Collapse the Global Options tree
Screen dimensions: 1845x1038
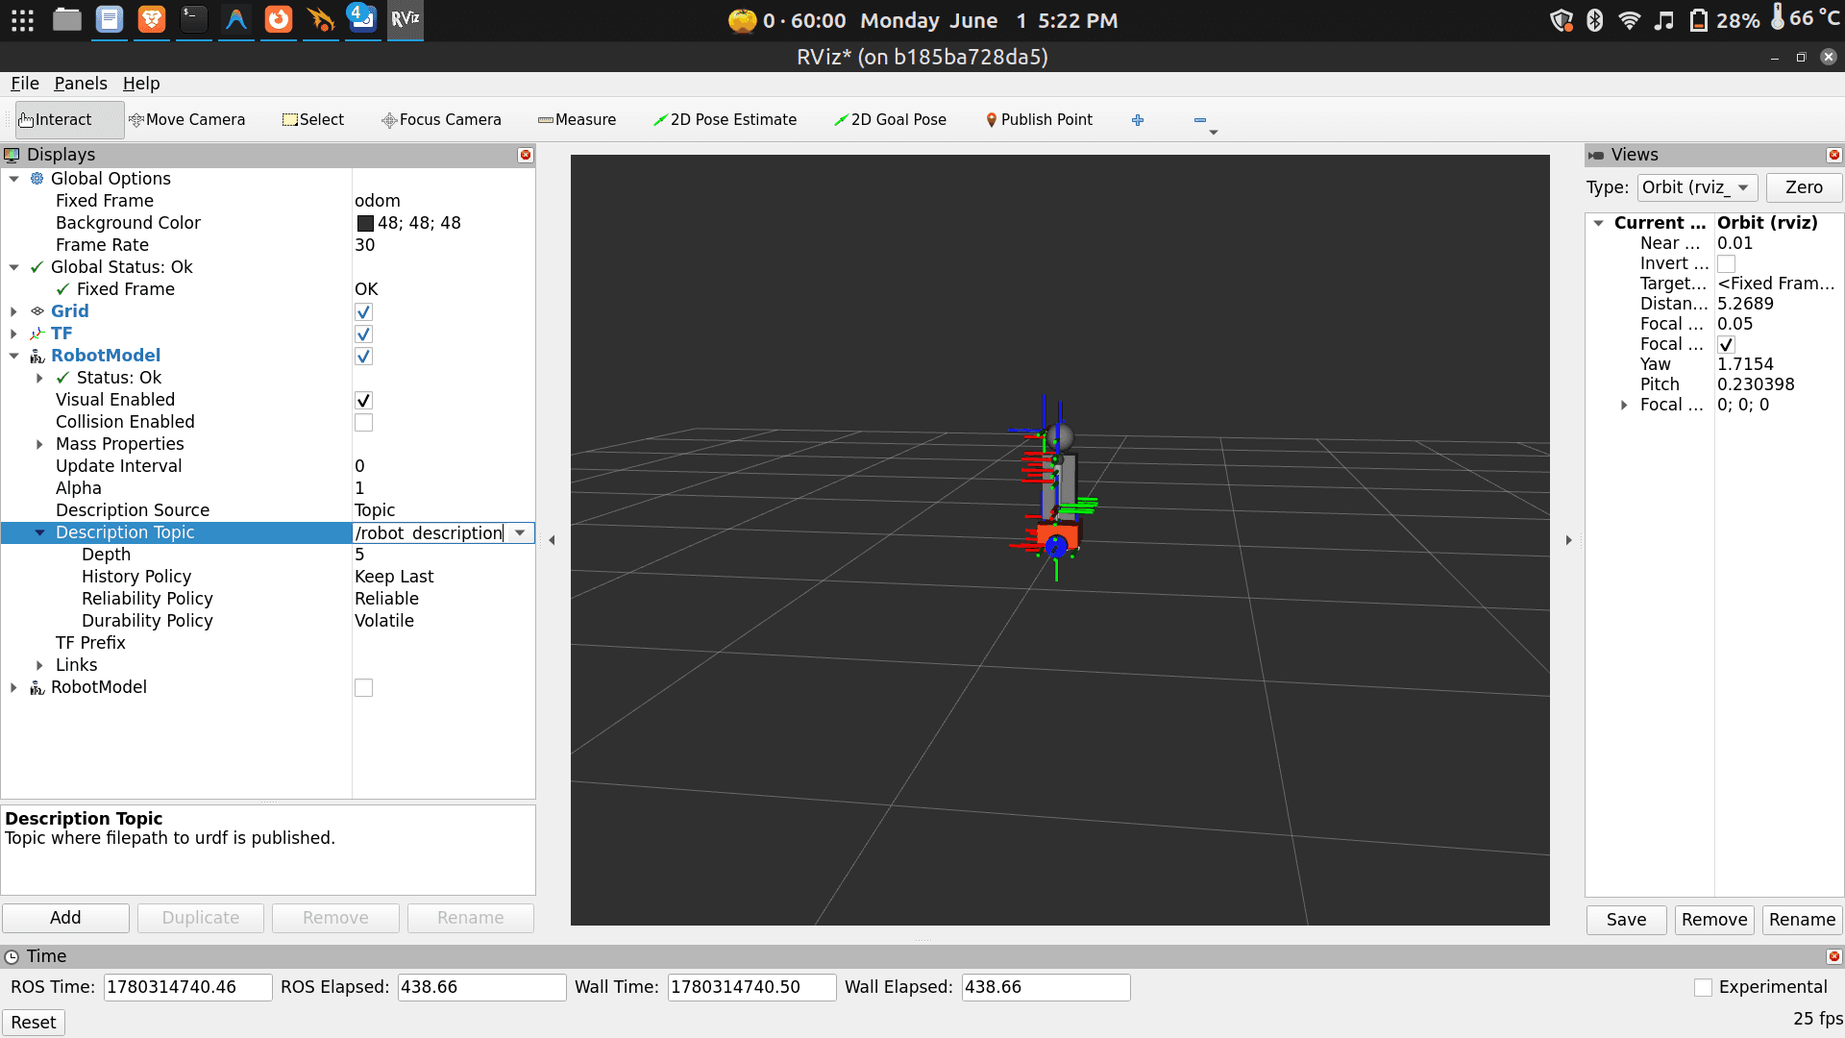click(14, 179)
